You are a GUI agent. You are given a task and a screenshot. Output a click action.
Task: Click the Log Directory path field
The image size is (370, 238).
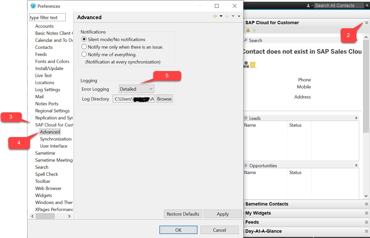(x=133, y=99)
